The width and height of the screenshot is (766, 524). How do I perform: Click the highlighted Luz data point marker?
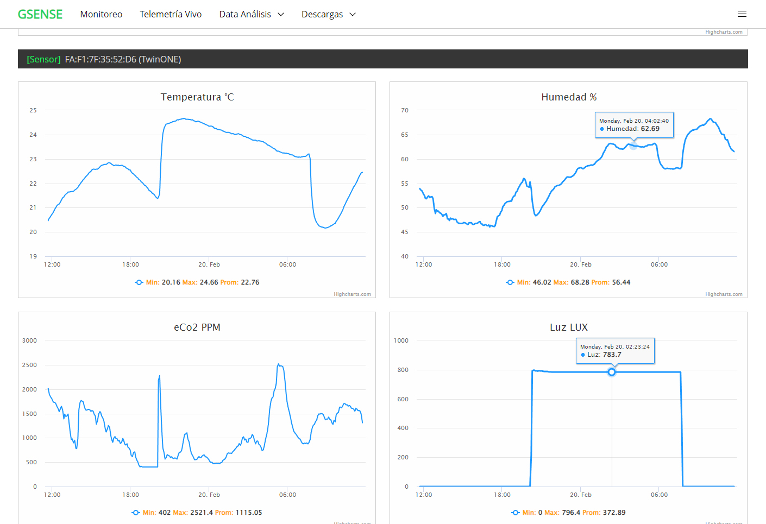(x=612, y=372)
